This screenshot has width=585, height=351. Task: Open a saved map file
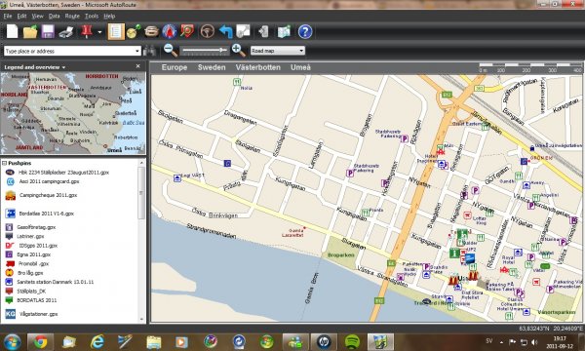30,32
